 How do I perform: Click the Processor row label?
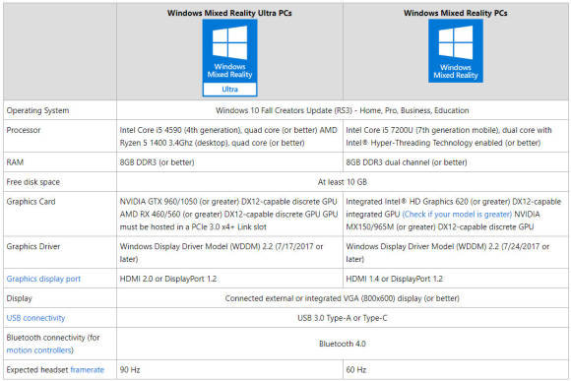click(x=24, y=130)
